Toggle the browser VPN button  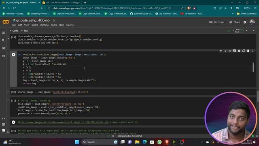pyautogui.click(x=247, y=8)
